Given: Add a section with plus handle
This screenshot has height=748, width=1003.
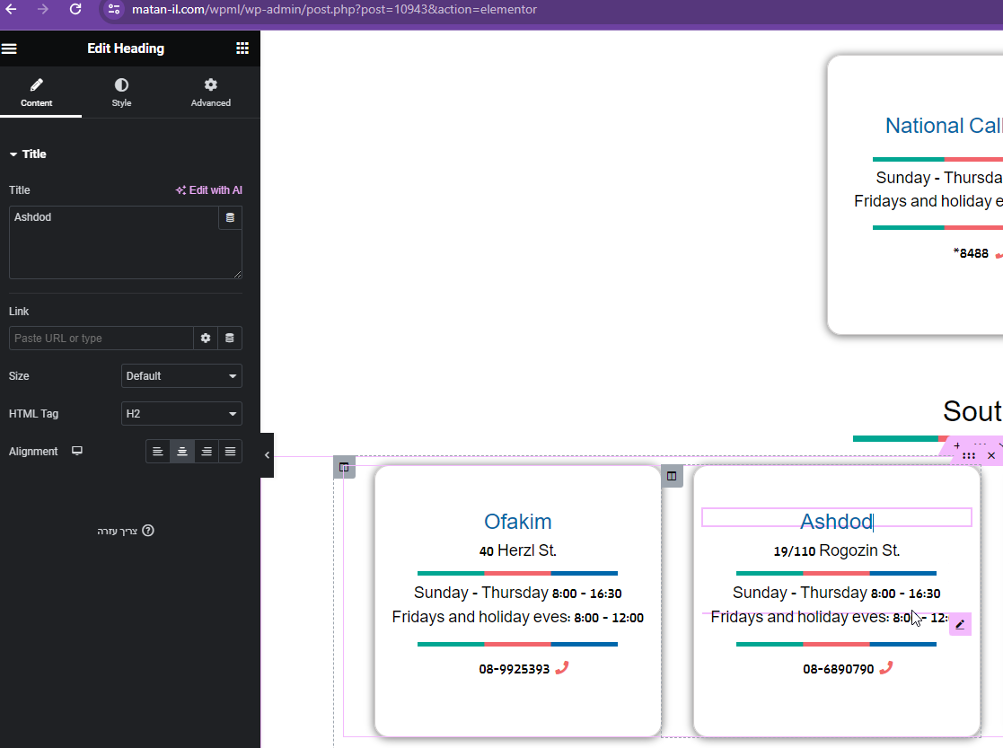Looking at the screenshot, I should coord(957,445).
